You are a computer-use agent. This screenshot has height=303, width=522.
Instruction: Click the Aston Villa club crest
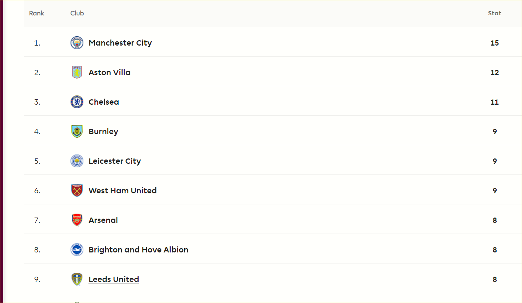[77, 72]
